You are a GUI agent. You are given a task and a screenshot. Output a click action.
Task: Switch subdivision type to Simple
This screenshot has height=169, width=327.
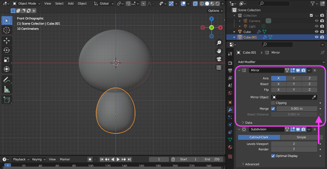[x=301, y=137]
